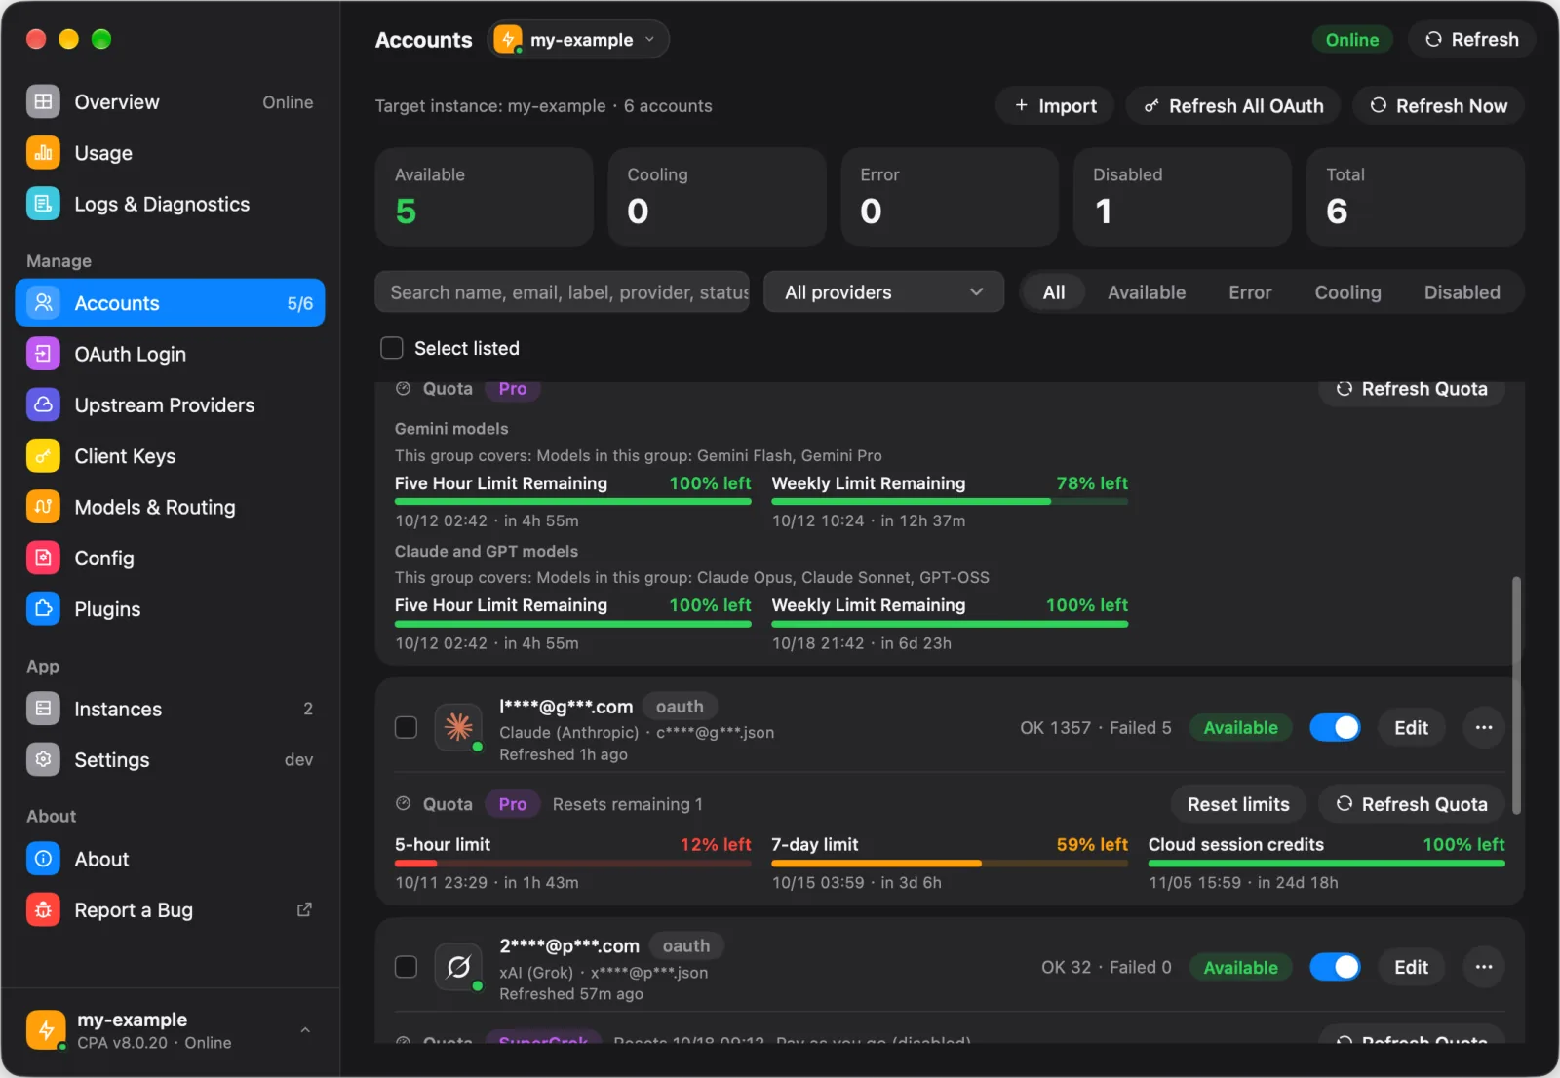Open OAuth Login icon in sidebar
The image size is (1560, 1078).
pos(43,354)
